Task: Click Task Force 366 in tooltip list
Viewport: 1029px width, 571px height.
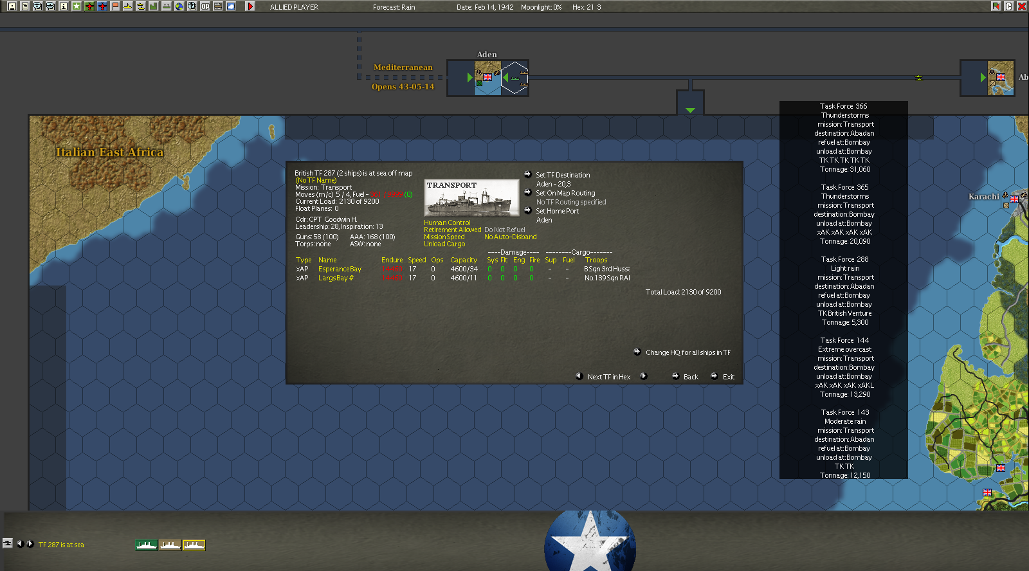Action: [843, 106]
